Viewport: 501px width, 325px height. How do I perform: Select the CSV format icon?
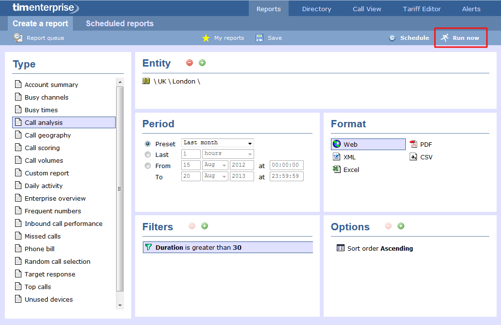414,157
